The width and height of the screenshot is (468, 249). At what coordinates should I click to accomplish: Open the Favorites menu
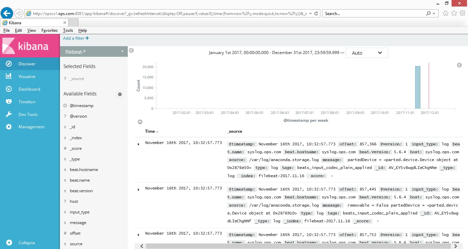tap(49, 30)
